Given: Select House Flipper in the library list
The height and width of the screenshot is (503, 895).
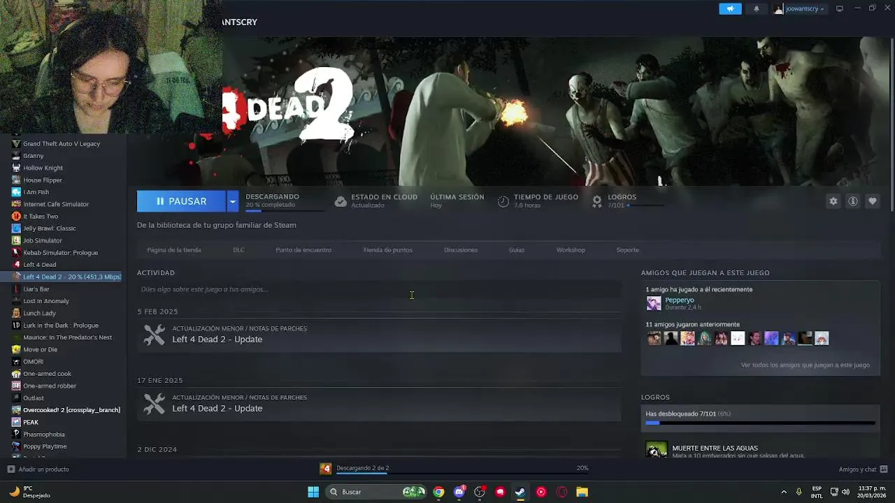Looking at the screenshot, I should tap(43, 180).
